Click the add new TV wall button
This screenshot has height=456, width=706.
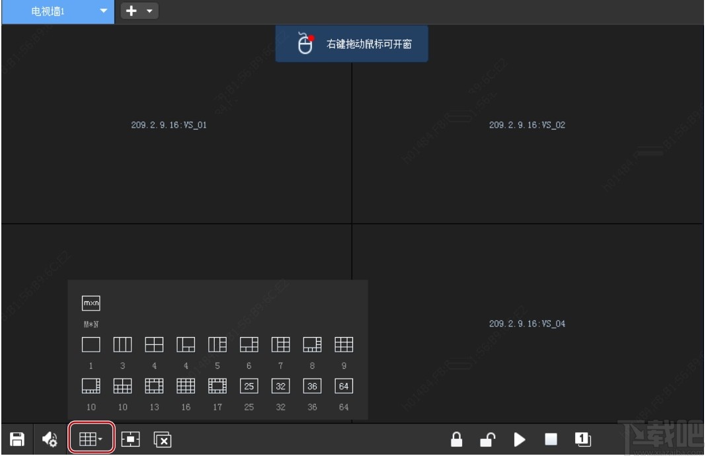(130, 11)
